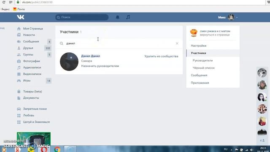Click Моя Страница sidebar label
Image resolution: width=270 pixels, height=152 pixels.
click(x=33, y=29)
